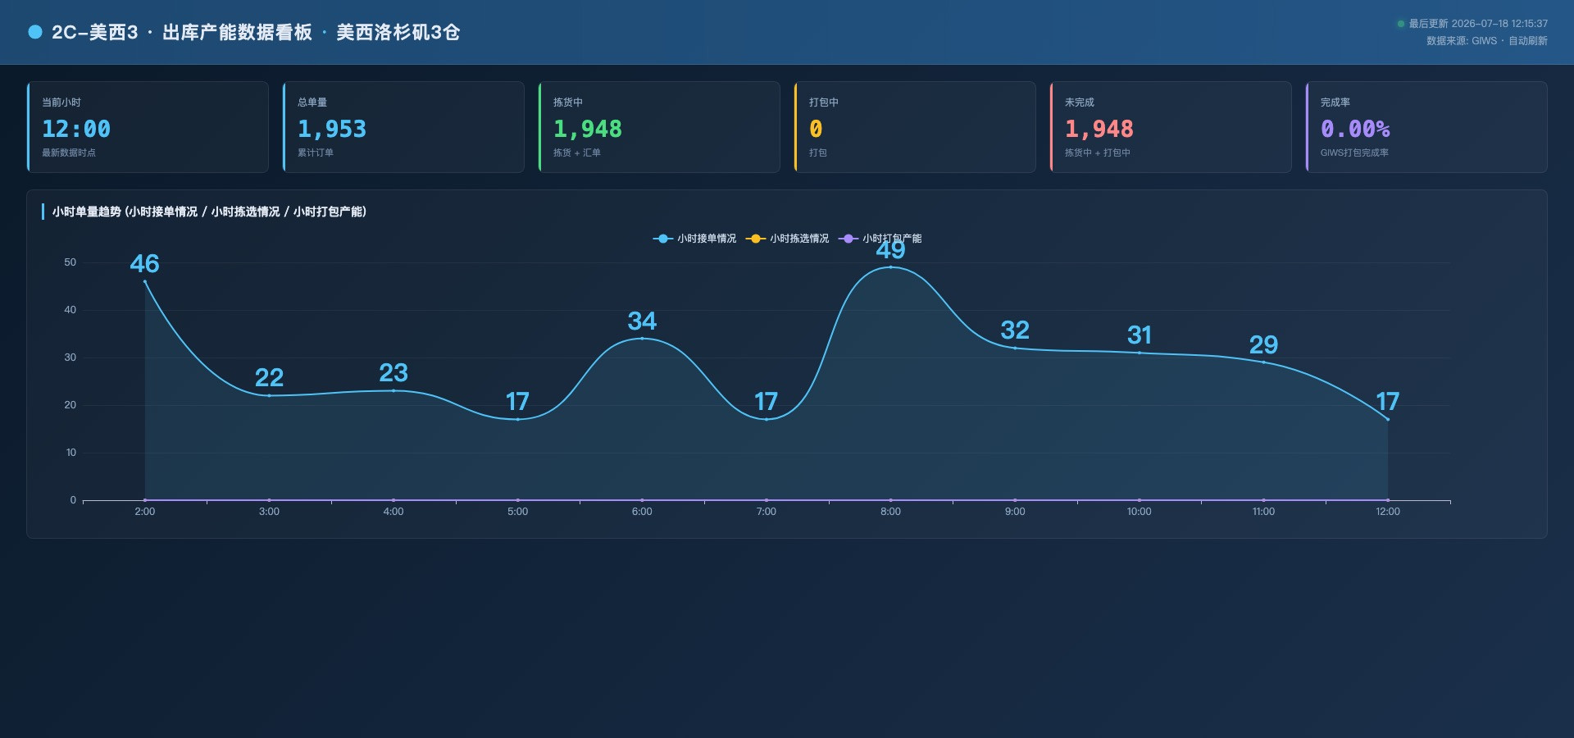Click the 34 data point at 6:00
This screenshot has width=1574, height=738.
[x=642, y=338]
